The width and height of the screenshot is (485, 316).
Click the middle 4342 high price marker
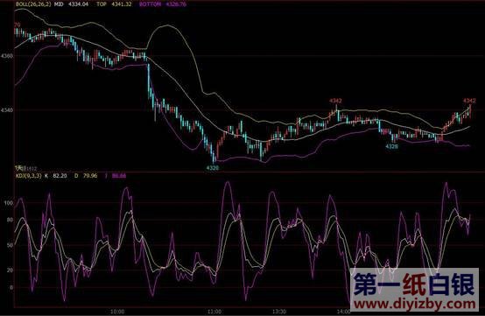click(335, 101)
